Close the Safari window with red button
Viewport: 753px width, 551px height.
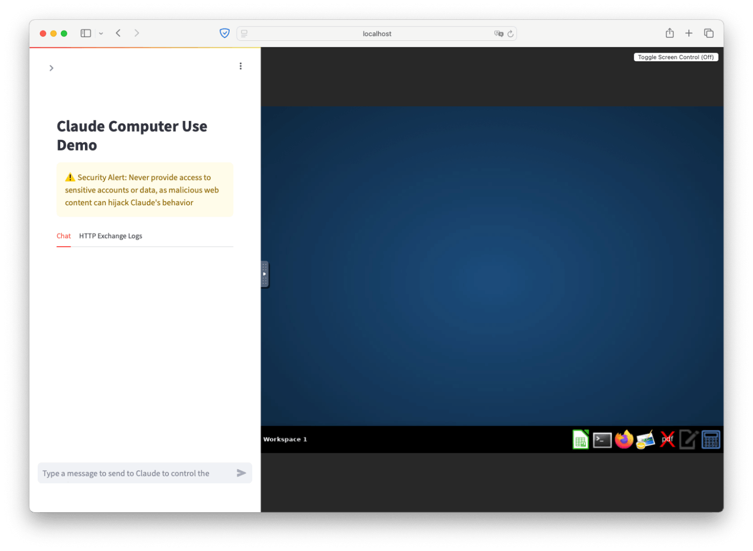[43, 33]
